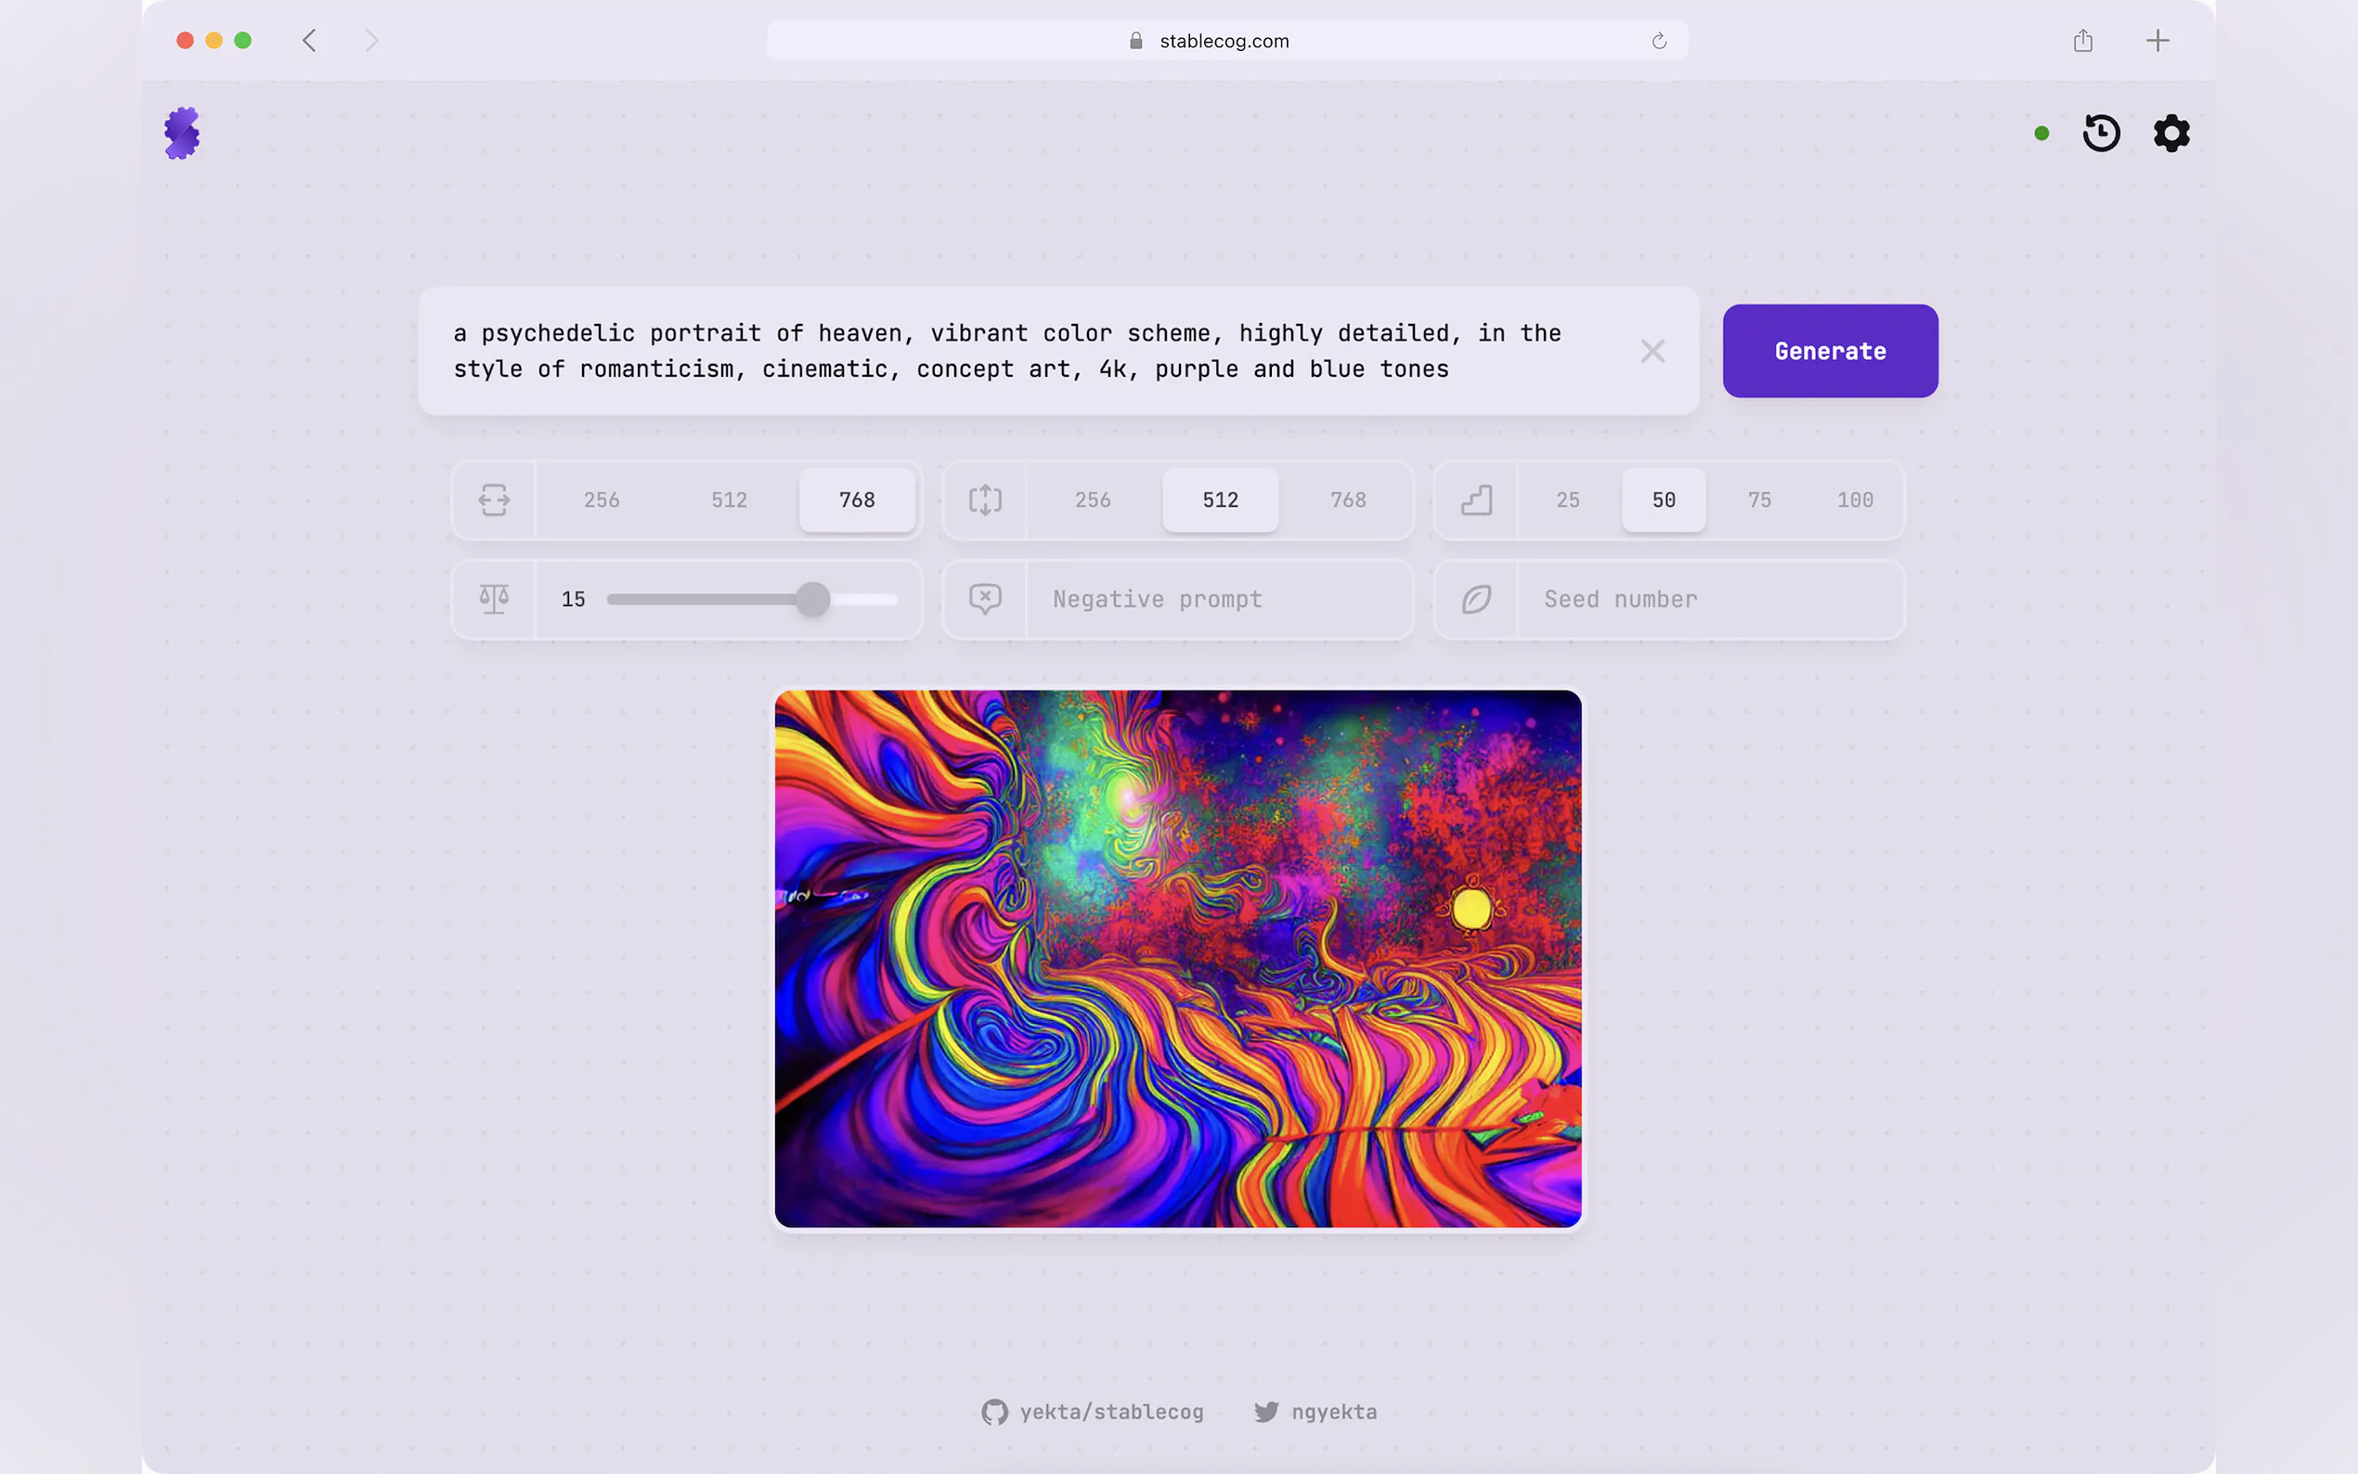Click the Stablecog purple logo icon

point(181,133)
